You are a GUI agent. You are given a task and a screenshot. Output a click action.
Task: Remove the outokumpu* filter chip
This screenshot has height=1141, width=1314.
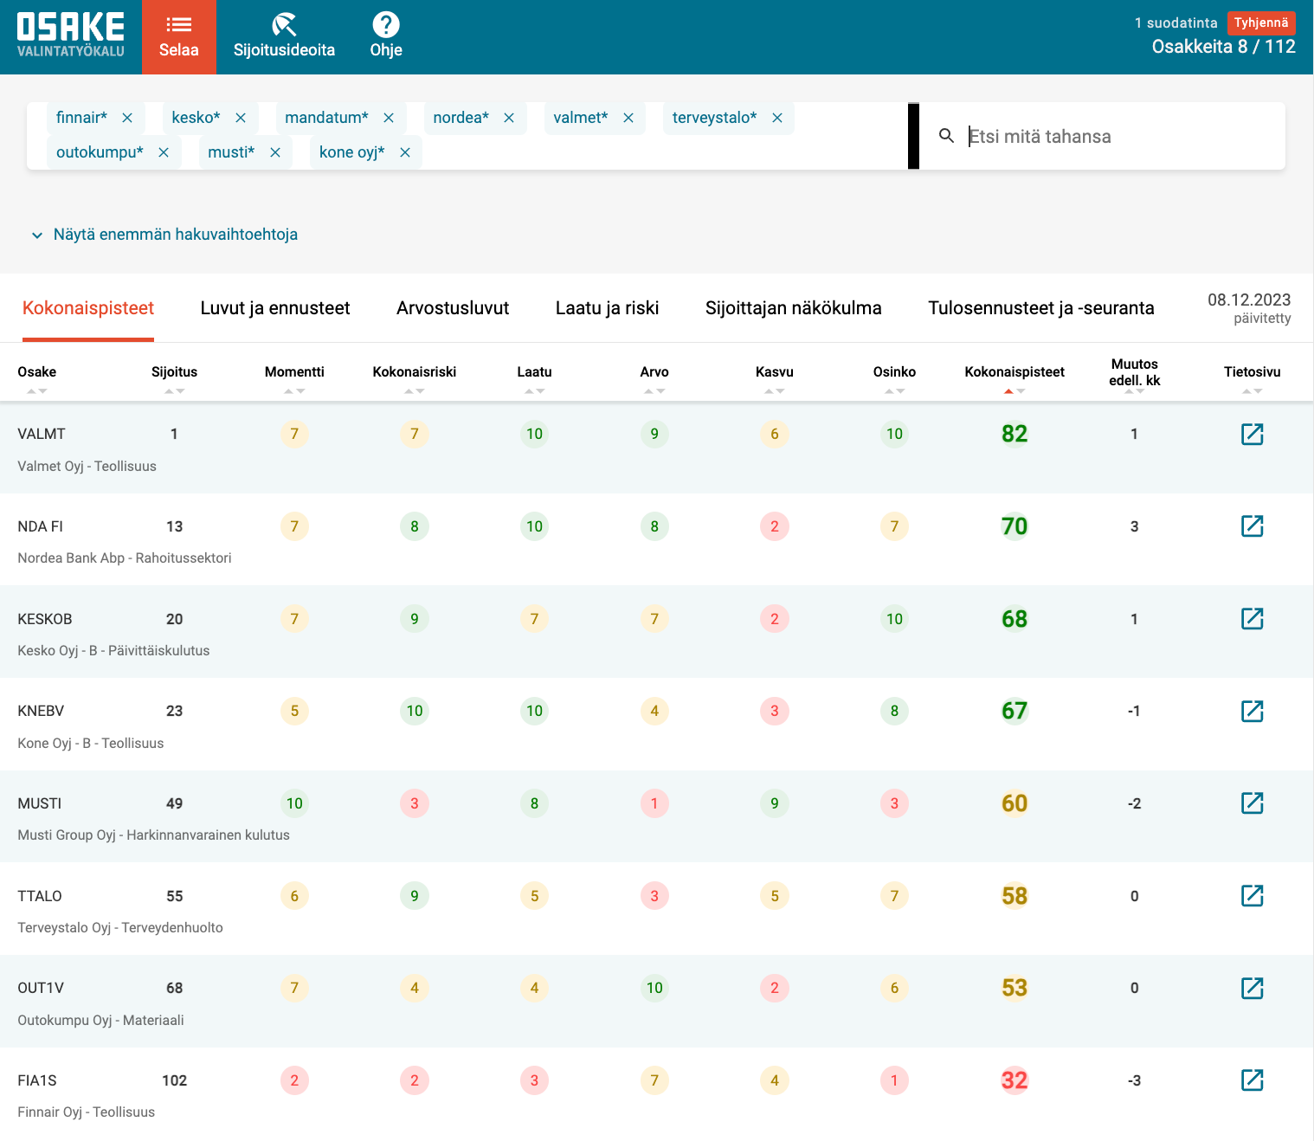[164, 152]
